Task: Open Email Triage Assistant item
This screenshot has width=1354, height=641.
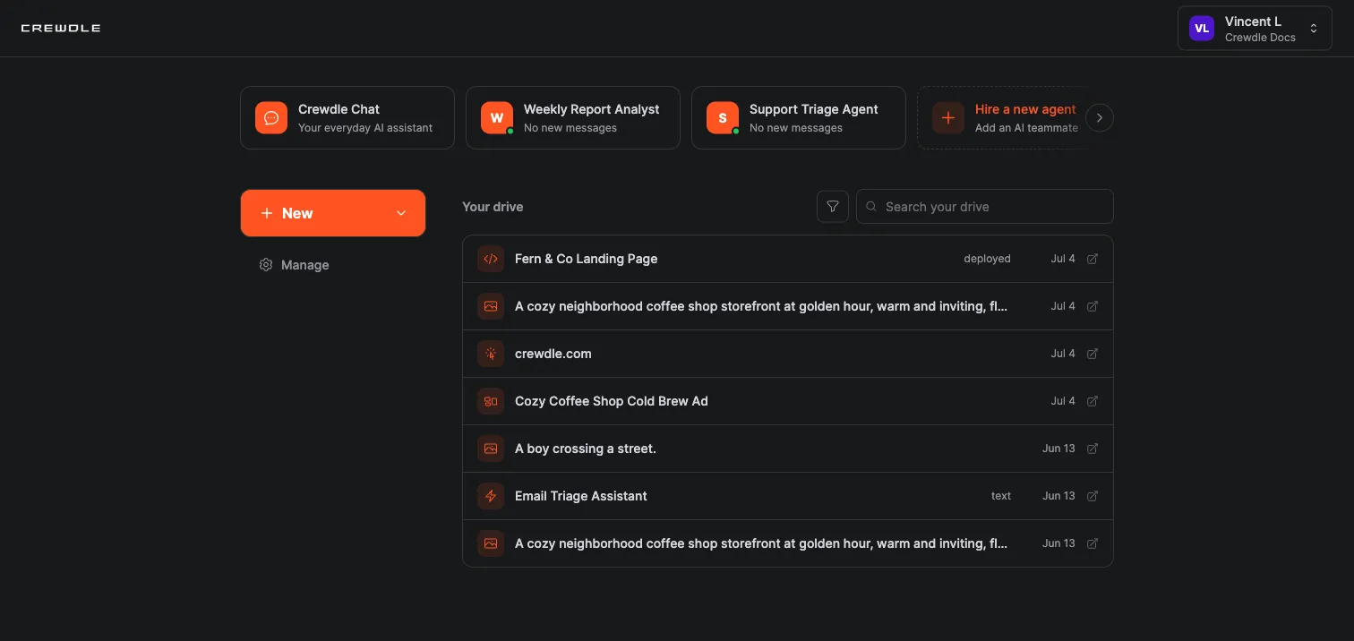Action: click(x=788, y=496)
